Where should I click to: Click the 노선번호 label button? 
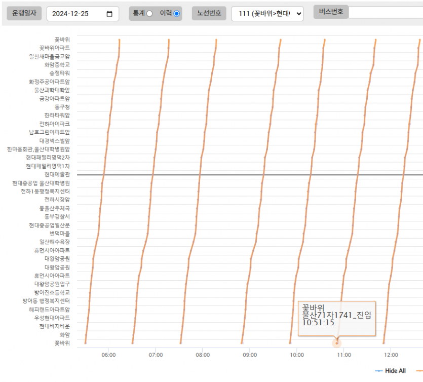tap(209, 14)
